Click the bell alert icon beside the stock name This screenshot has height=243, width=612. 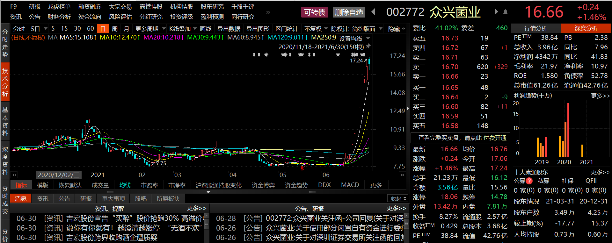click(x=505, y=12)
